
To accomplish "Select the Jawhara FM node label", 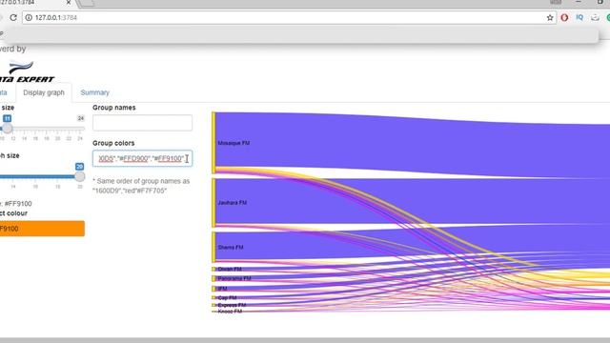I will pos(233,203).
